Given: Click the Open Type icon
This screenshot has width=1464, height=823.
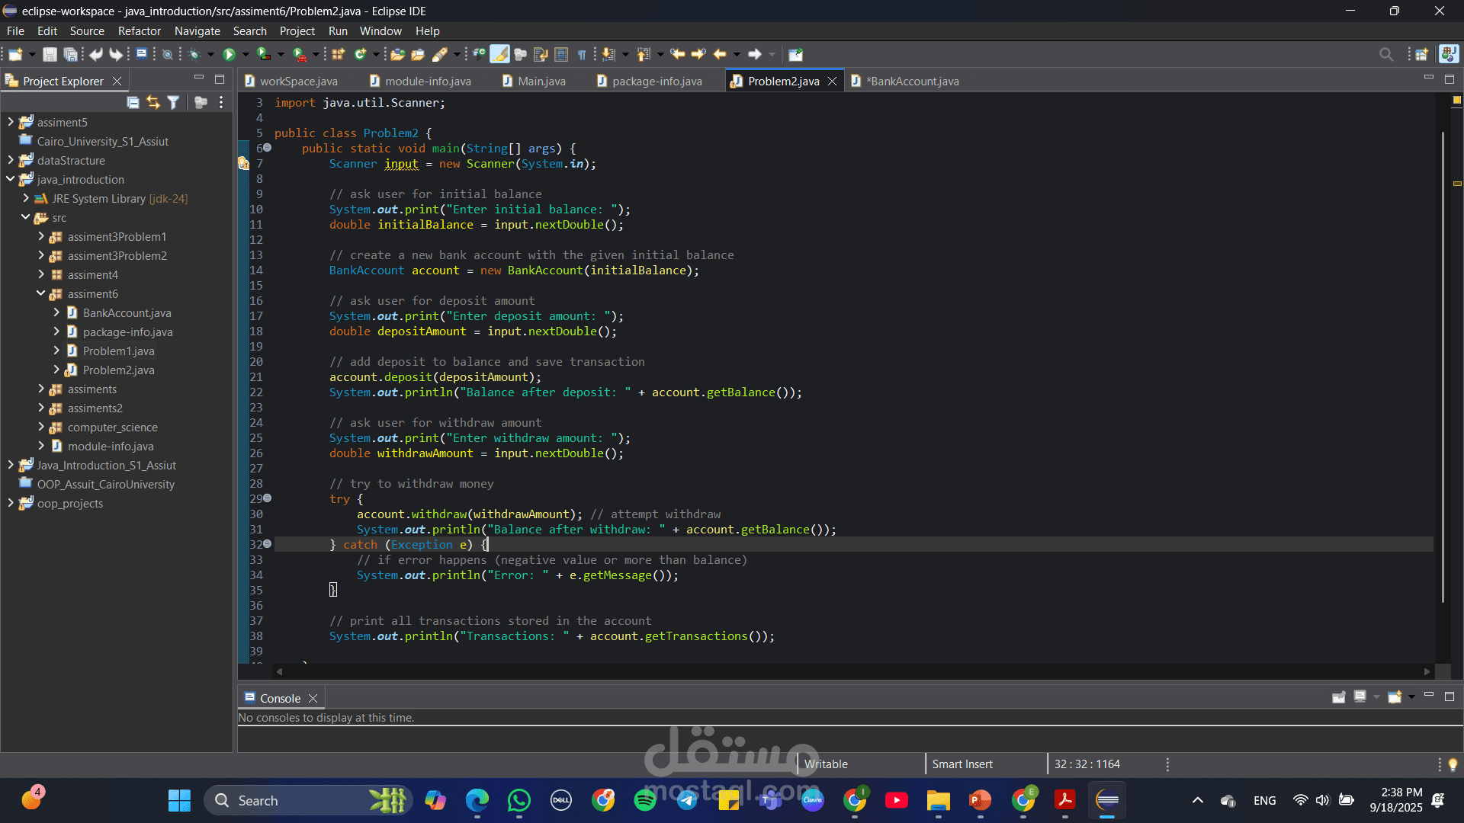Looking at the screenshot, I should (x=397, y=54).
